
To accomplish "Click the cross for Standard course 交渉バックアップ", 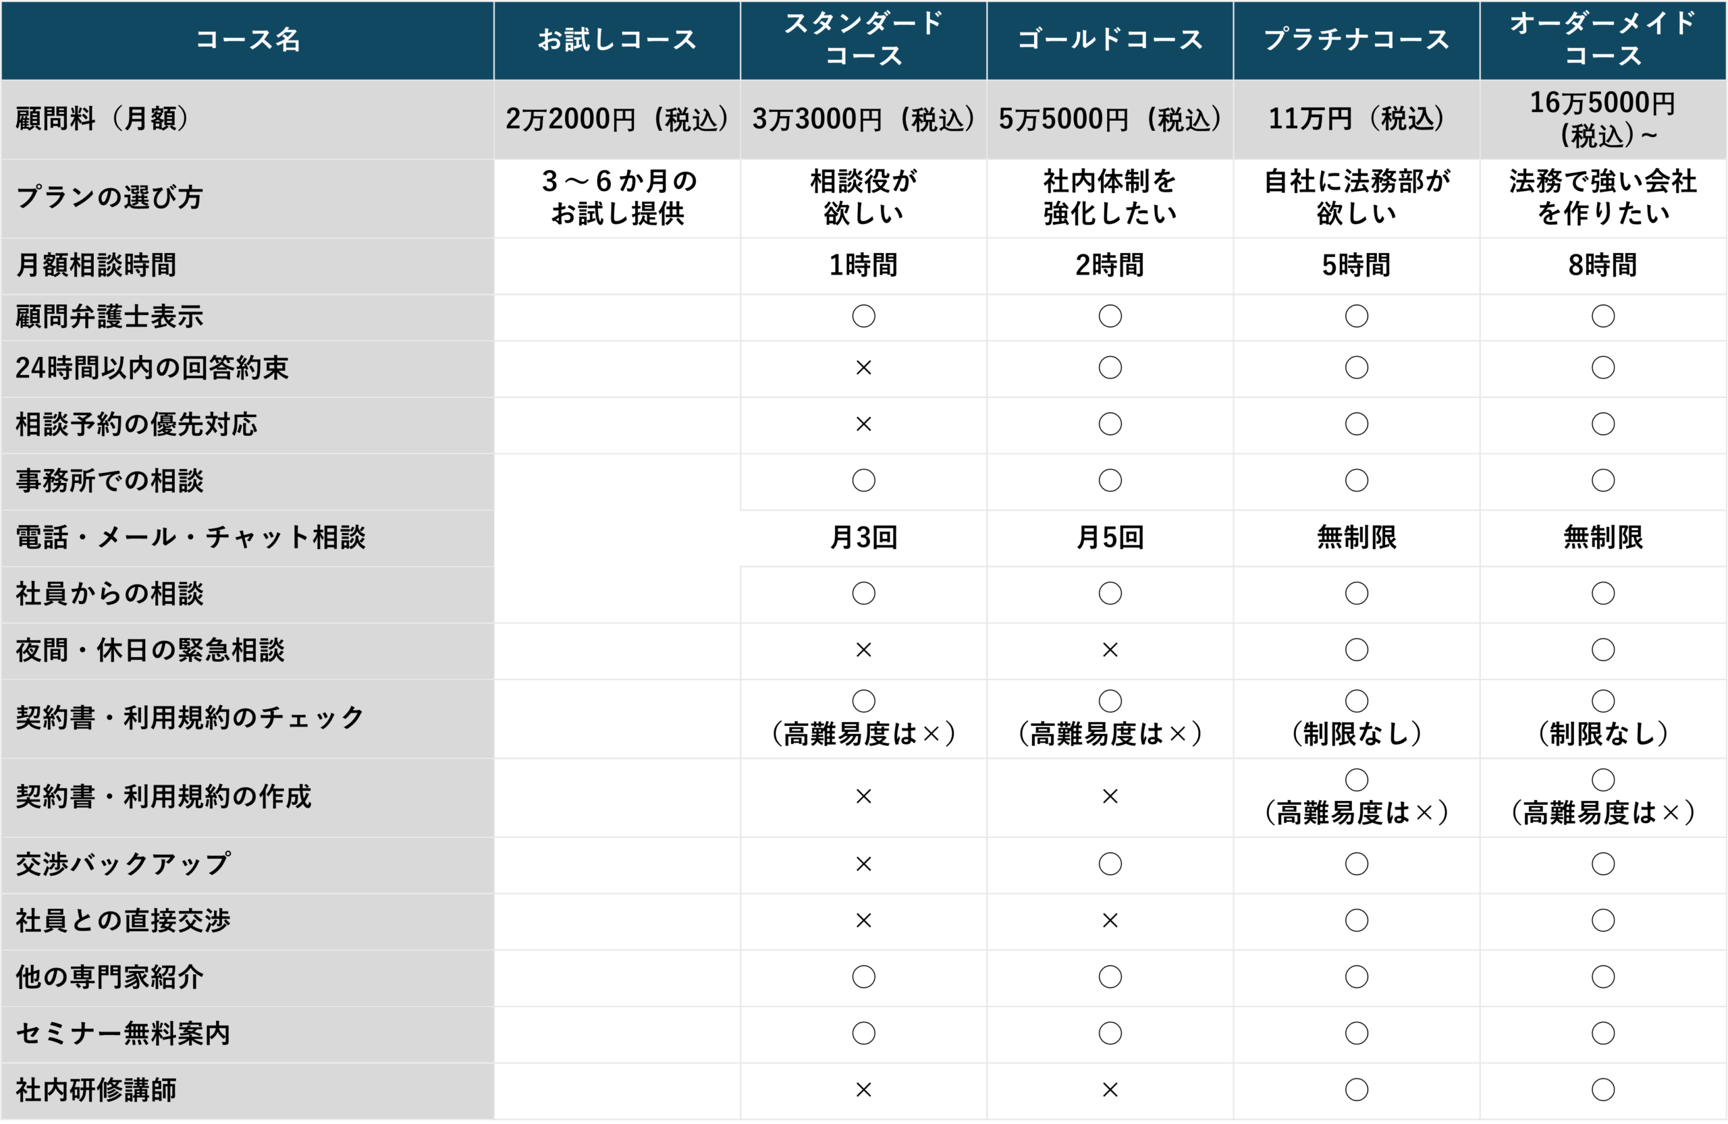I will [863, 864].
